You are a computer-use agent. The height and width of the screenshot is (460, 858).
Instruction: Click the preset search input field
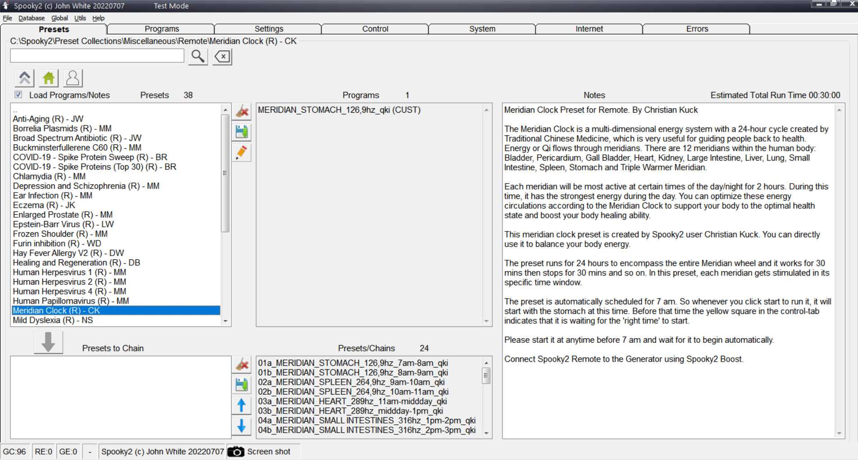click(97, 56)
